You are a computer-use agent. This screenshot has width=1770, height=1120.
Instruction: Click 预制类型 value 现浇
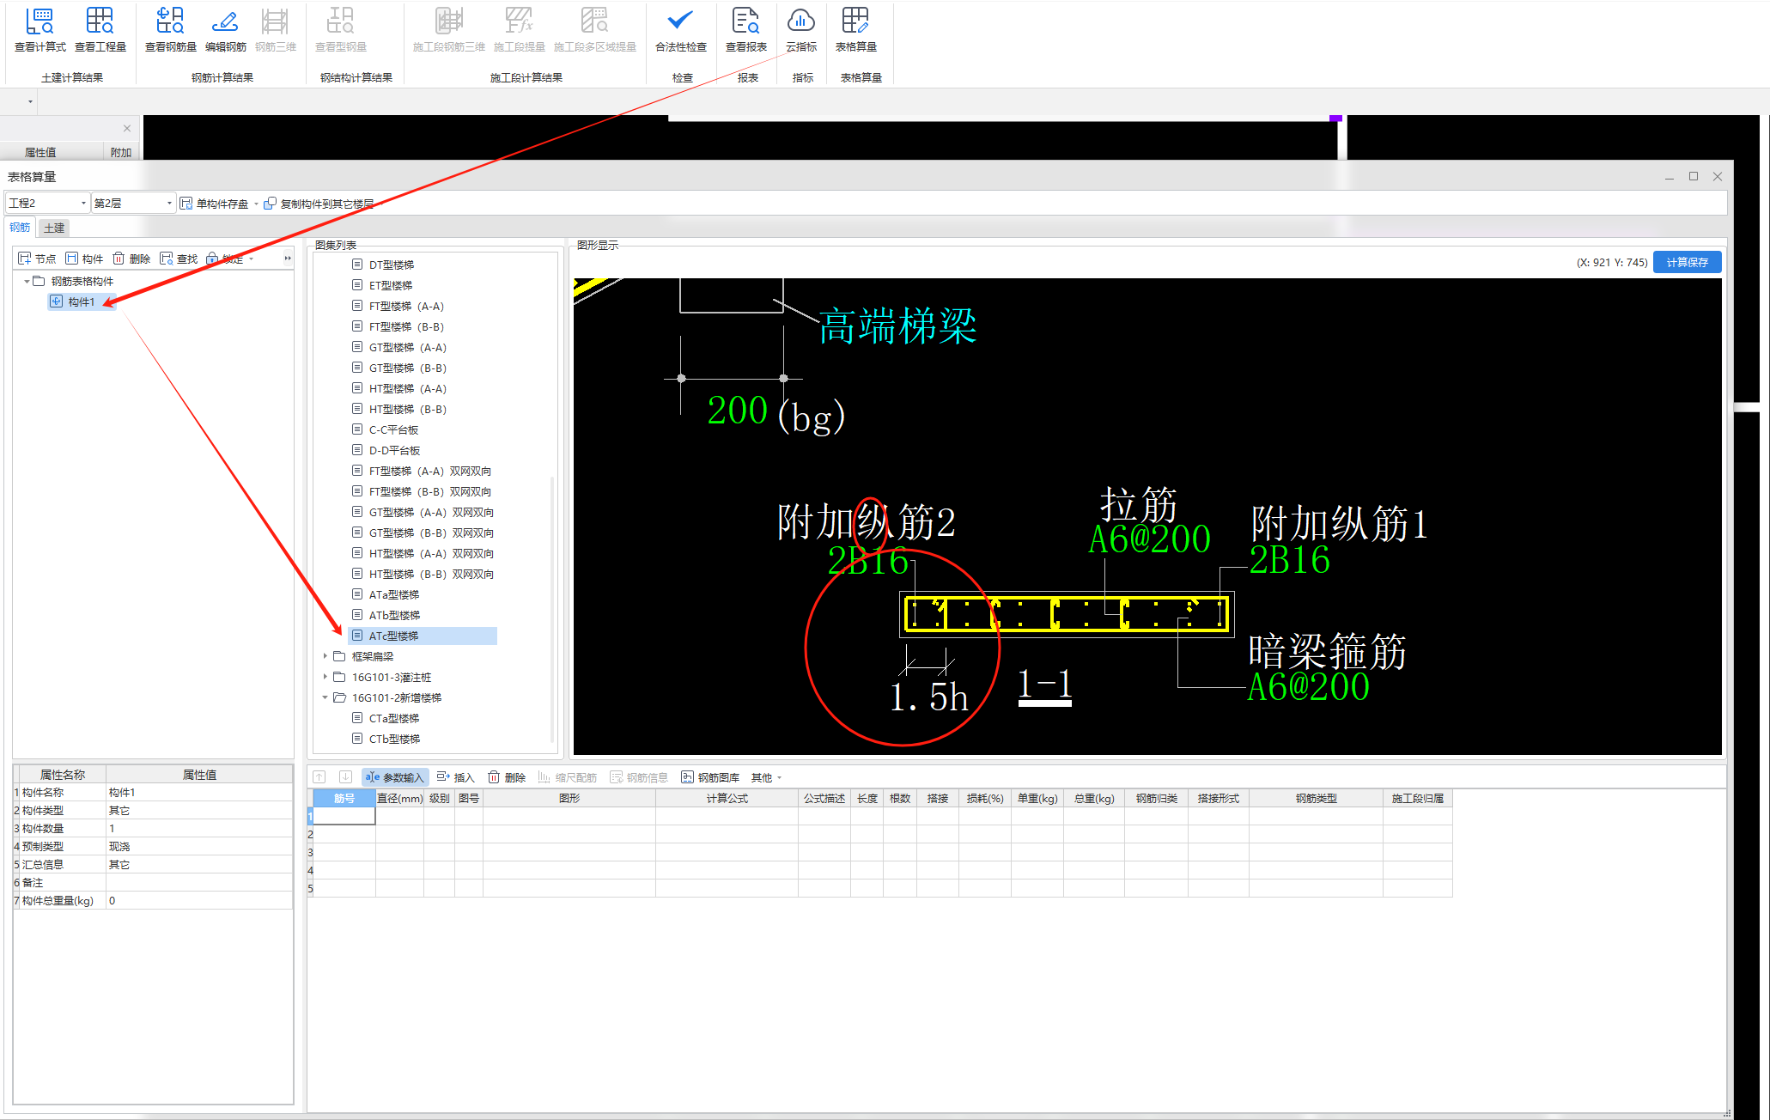(198, 846)
